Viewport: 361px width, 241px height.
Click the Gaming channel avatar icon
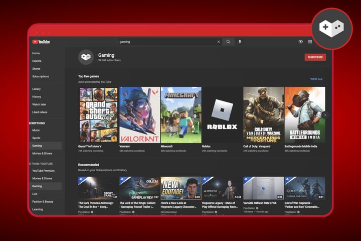(x=86, y=57)
